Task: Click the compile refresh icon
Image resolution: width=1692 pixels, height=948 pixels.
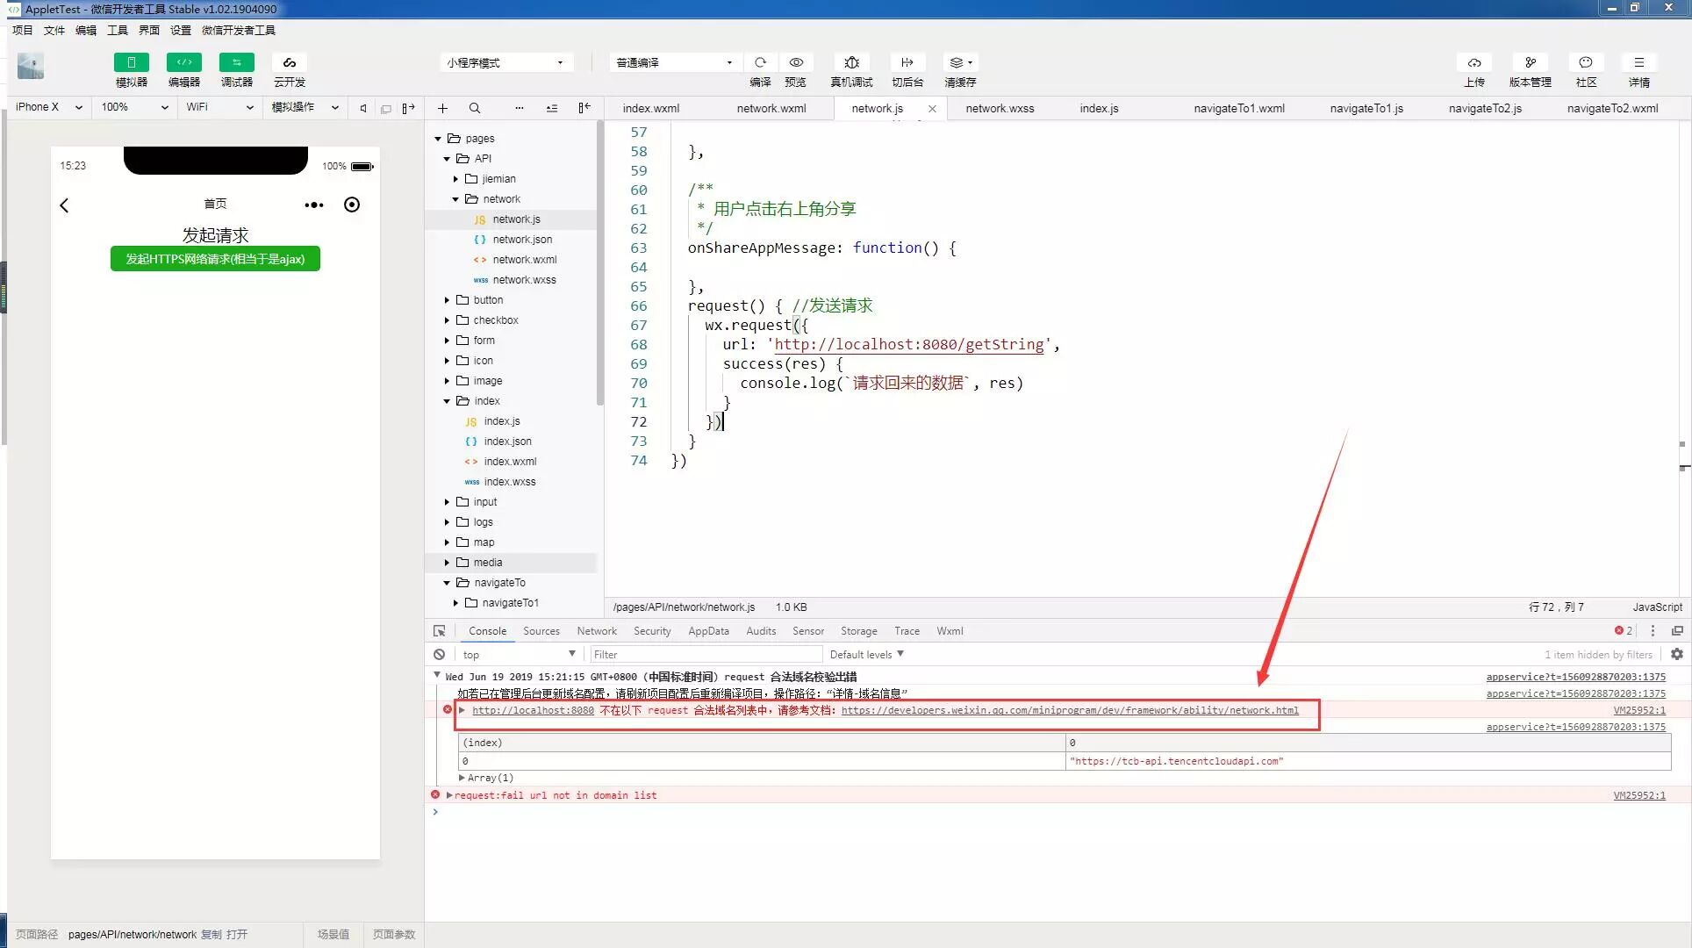Action: click(760, 62)
